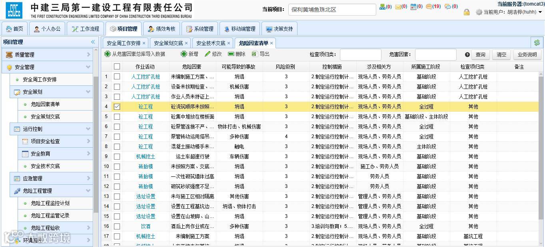Expand the 安全教育 arrow

click(88, 154)
